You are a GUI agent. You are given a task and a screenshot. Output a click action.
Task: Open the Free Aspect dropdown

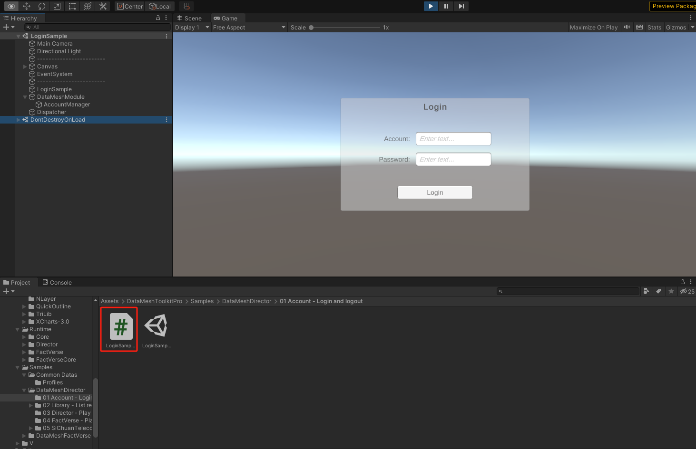tap(249, 27)
